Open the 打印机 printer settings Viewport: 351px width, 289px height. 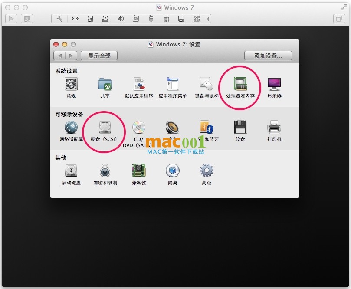(274, 131)
